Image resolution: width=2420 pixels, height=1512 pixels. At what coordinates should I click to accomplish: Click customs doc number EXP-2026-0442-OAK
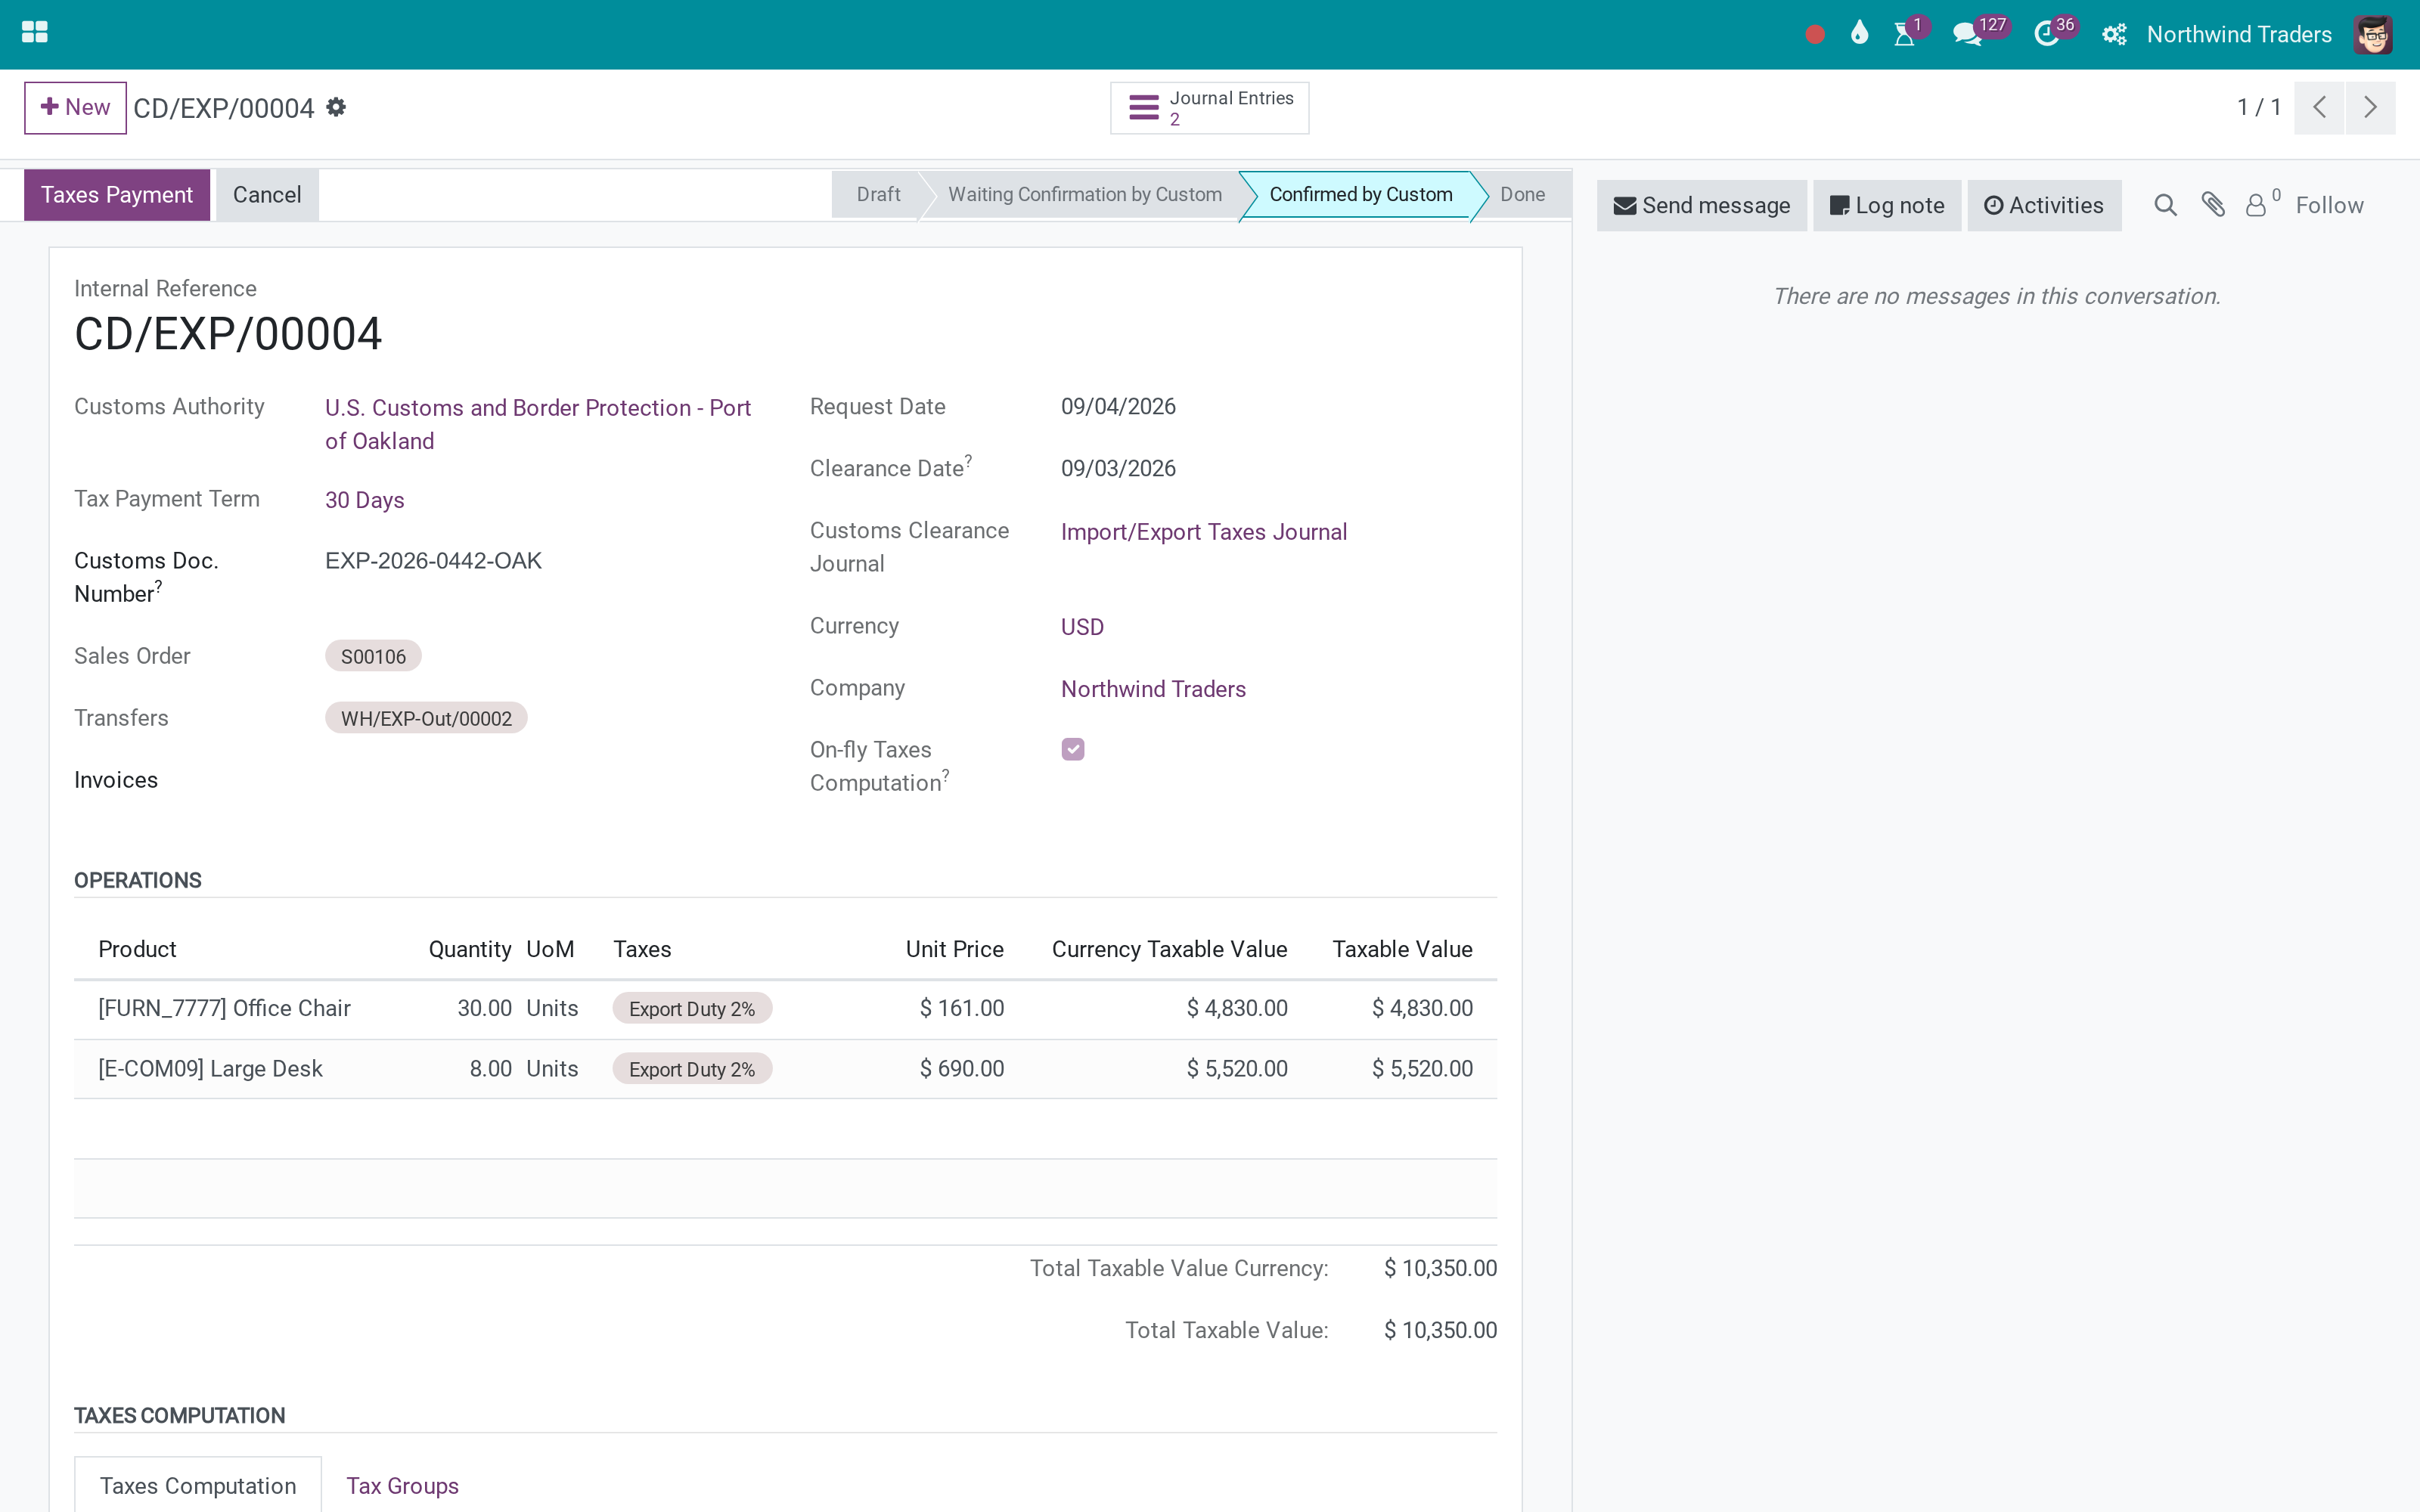click(433, 560)
